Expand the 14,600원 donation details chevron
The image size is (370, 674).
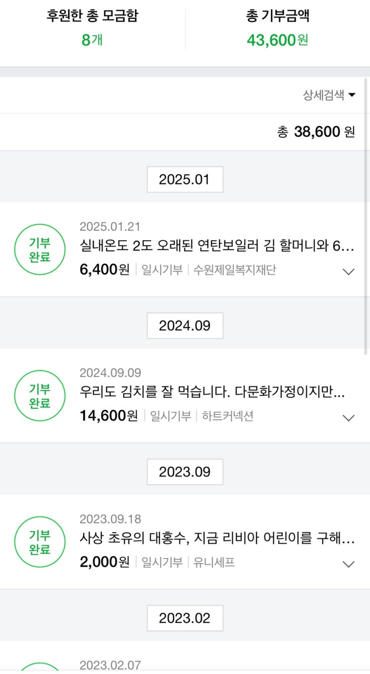349,418
